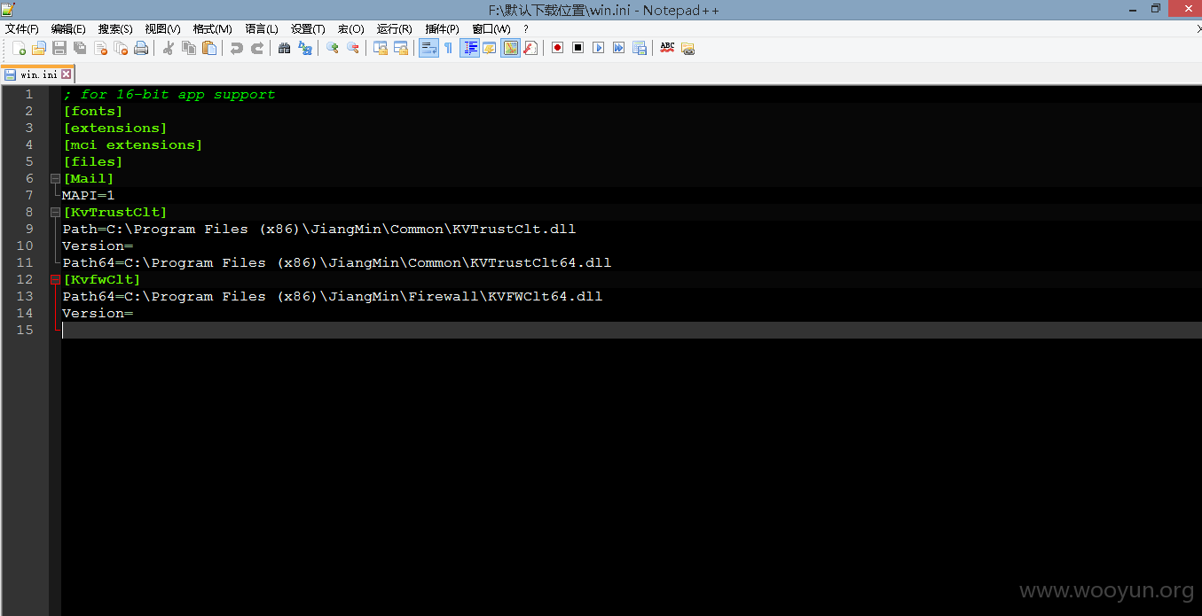Select the win.ini document tab
1202x616 pixels.
click(x=38, y=74)
